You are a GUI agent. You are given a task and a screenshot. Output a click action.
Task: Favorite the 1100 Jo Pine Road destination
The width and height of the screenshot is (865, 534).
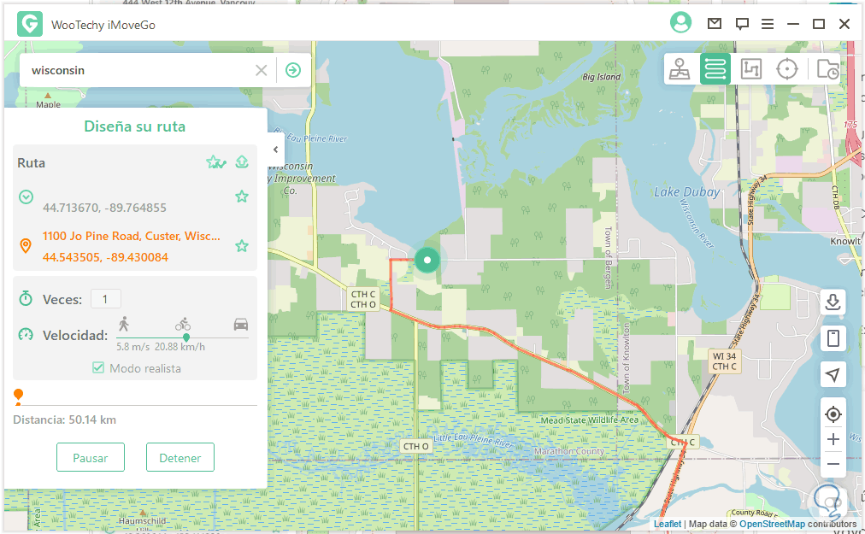pyautogui.click(x=242, y=245)
